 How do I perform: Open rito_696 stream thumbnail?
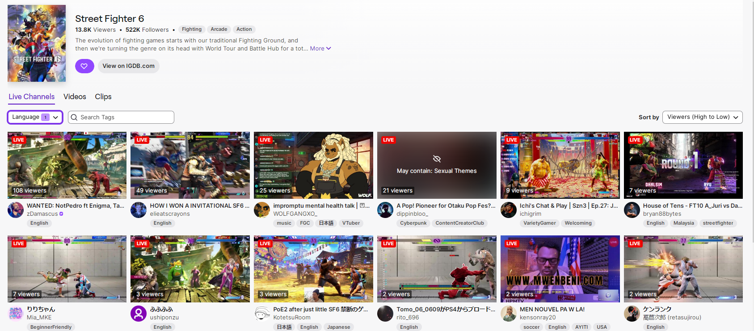coord(437,269)
